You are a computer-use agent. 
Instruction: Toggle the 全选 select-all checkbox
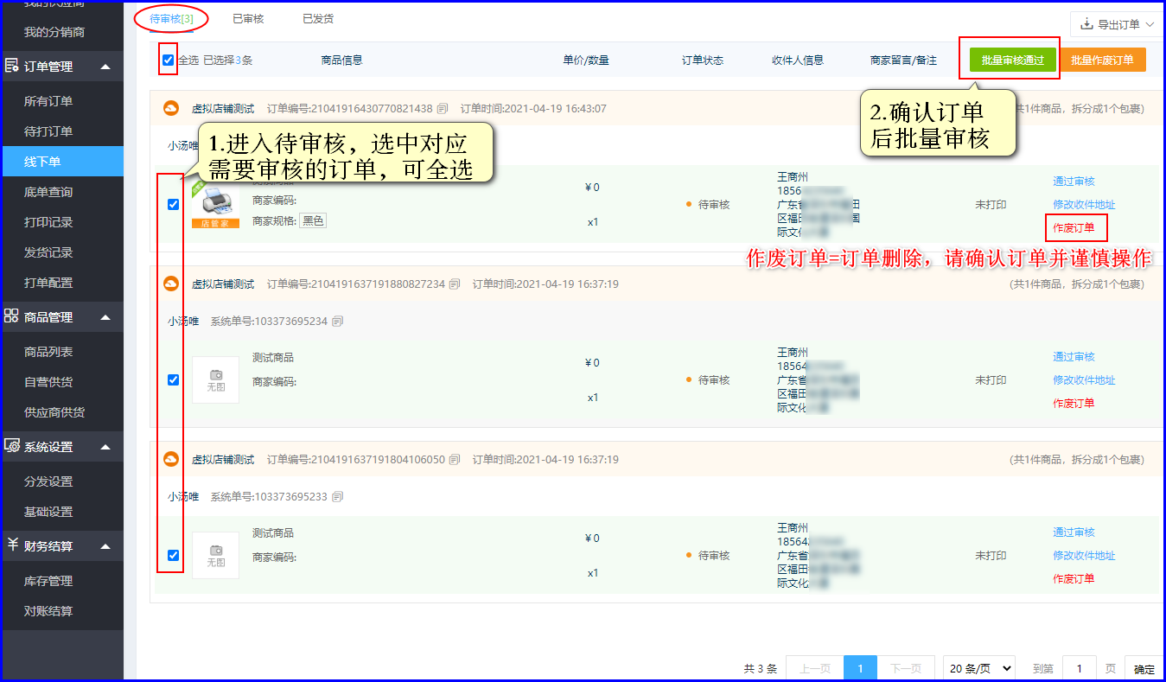coord(168,61)
